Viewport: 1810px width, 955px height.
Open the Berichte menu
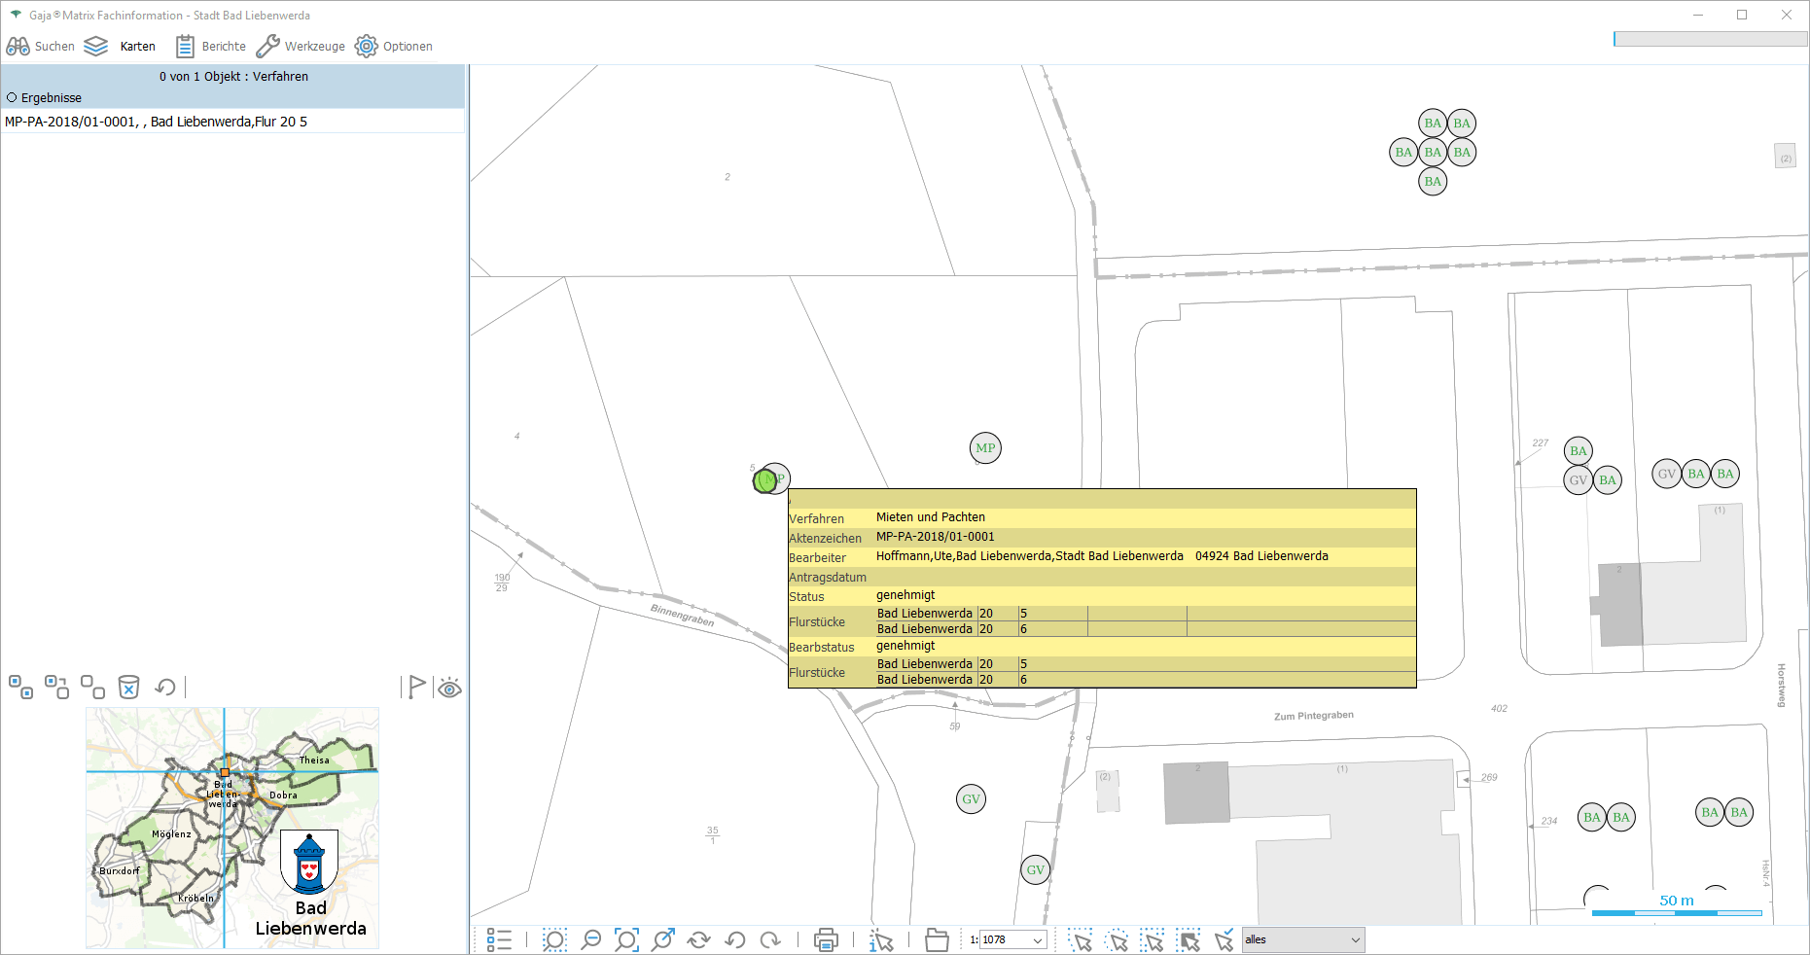pos(211,47)
